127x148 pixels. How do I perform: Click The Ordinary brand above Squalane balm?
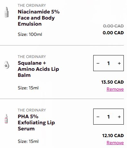[x=32, y=57]
